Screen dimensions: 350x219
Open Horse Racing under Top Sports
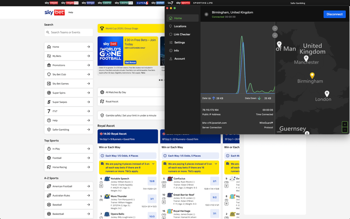(68, 167)
